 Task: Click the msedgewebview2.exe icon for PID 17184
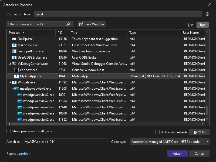coord(20,101)
